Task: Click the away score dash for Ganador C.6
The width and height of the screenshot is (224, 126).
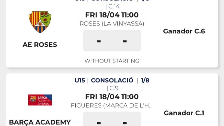Action: click(125, 41)
